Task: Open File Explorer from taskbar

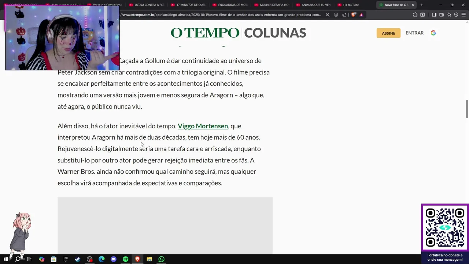Action: (149, 259)
